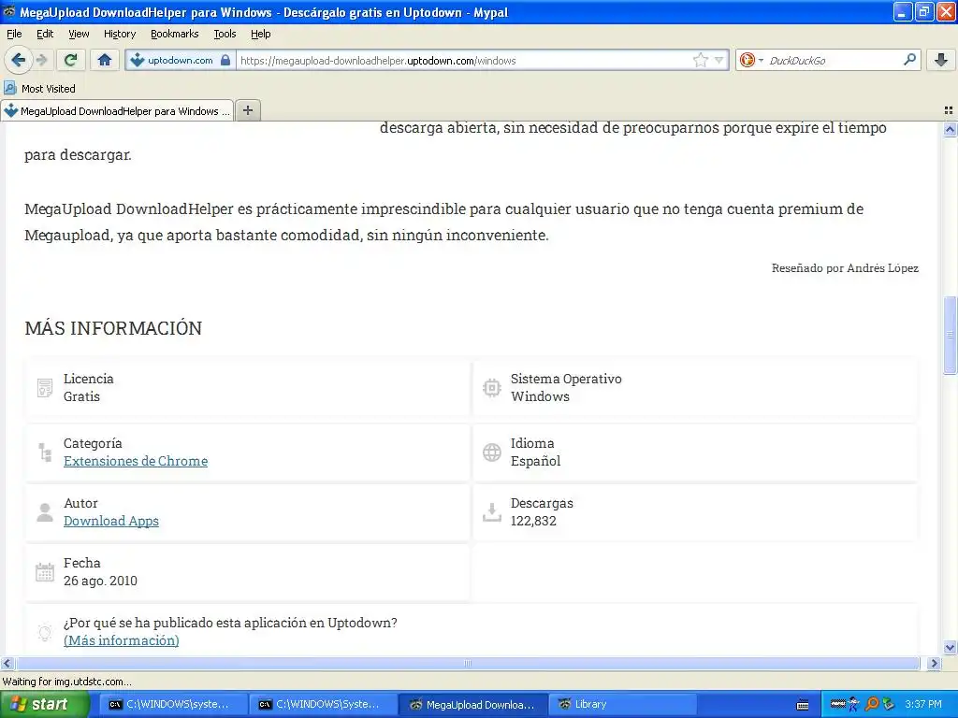Open the browser Home page
The image size is (958, 718).
click(105, 60)
